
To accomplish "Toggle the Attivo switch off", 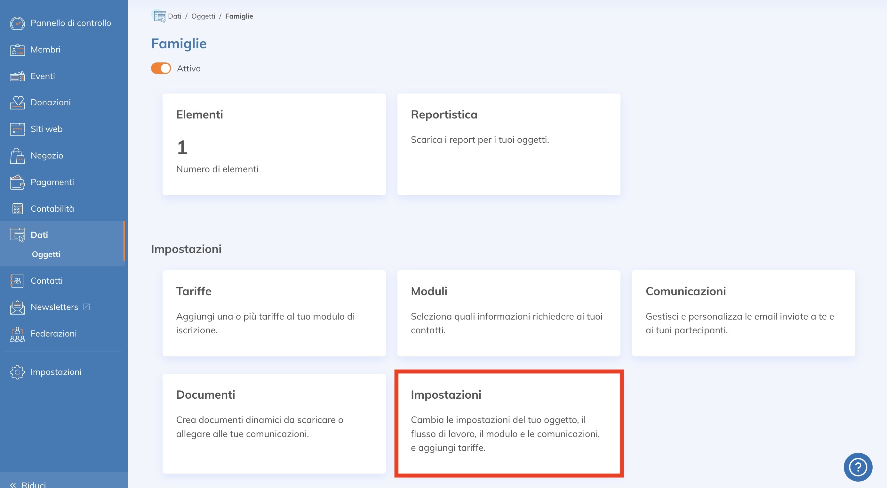I will coord(161,68).
